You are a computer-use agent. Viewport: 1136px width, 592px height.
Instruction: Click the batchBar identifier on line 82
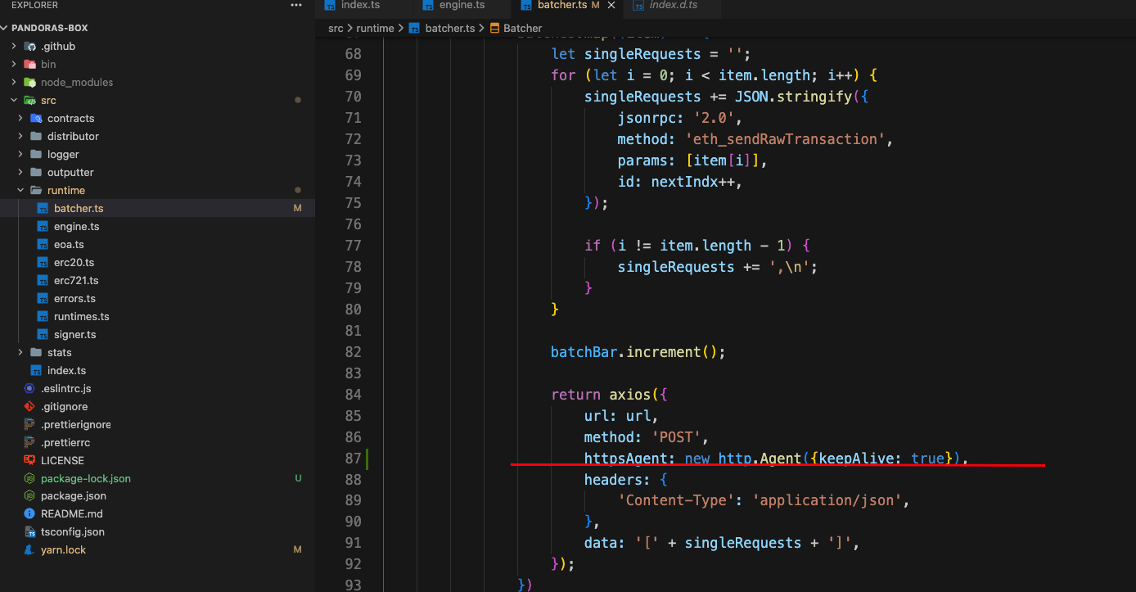tap(584, 352)
